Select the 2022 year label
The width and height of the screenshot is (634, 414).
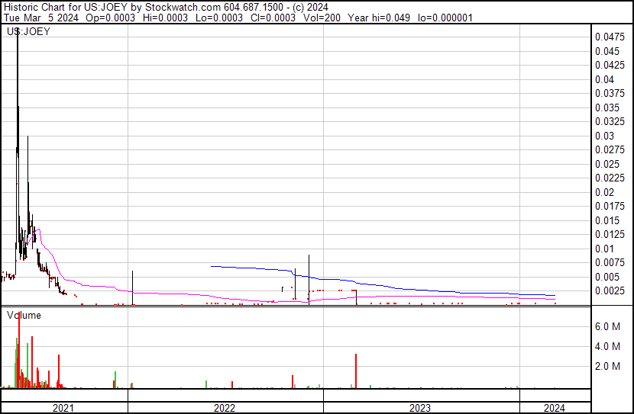pos(224,408)
